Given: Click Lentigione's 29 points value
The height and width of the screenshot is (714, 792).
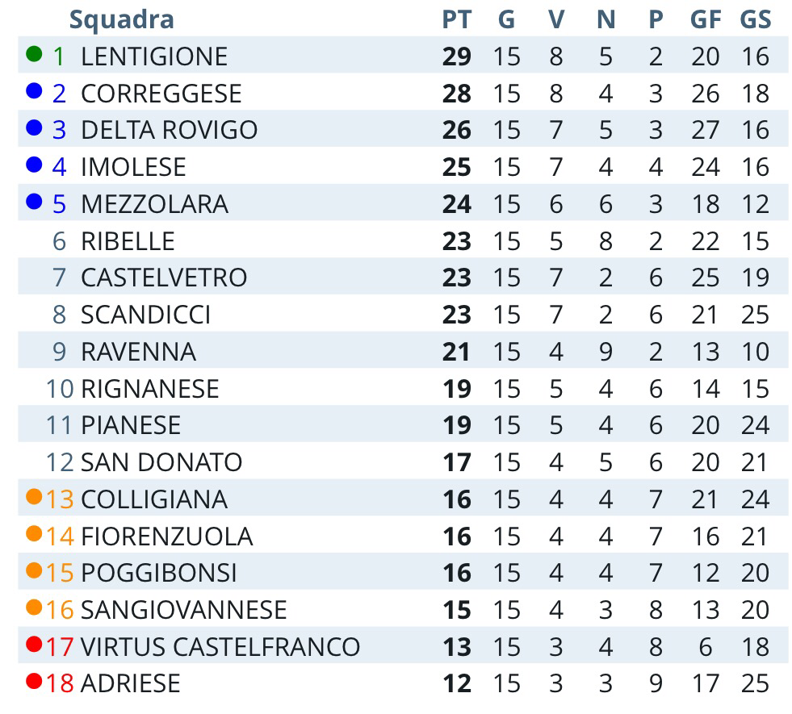Looking at the screenshot, I should [x=457, y=56].
